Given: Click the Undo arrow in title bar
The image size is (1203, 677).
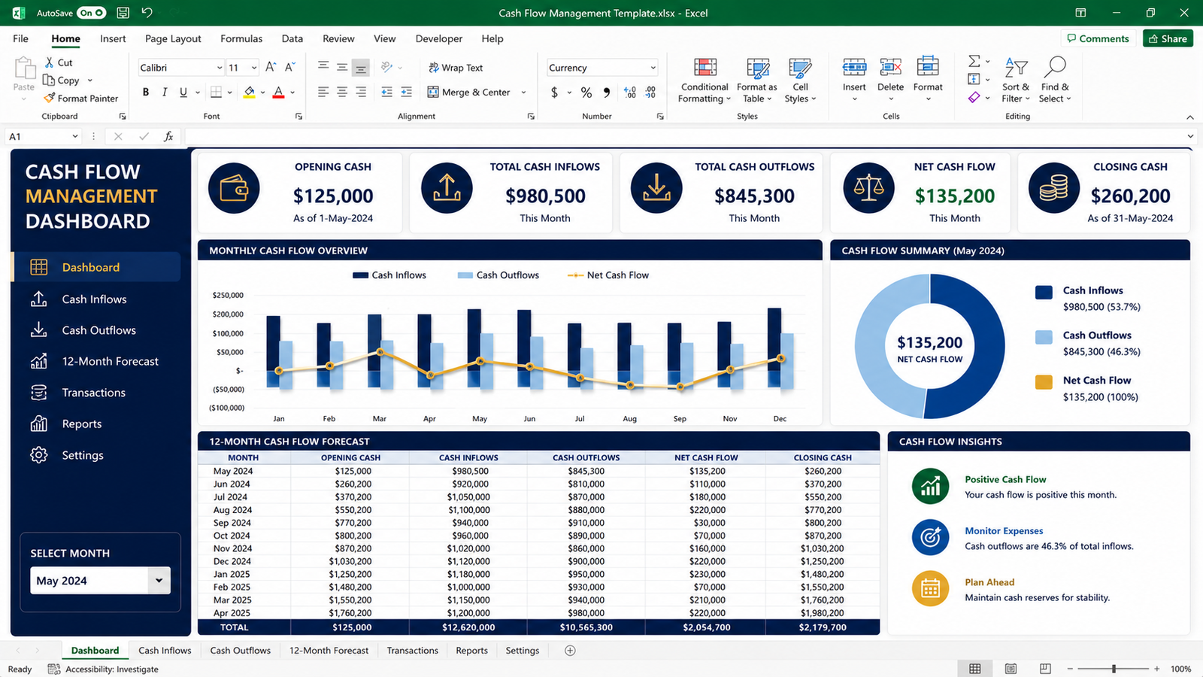Looking at the screenshot, I should coord(147,13).
